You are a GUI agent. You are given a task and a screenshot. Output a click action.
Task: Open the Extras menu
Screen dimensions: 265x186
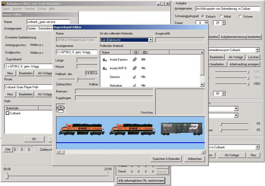click(42, 9)
